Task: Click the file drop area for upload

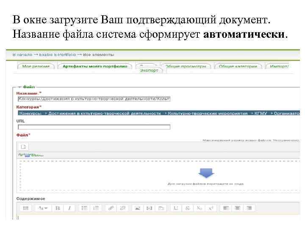Action: (x=159, y=176)
